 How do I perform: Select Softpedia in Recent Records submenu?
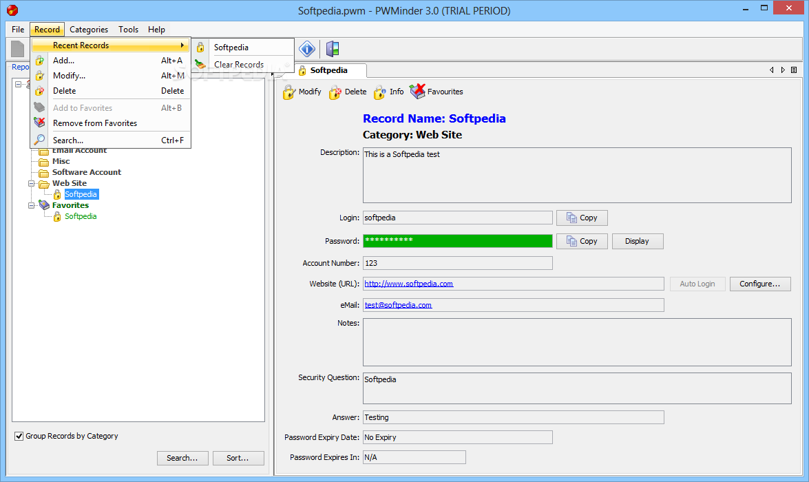click(243, 48)
